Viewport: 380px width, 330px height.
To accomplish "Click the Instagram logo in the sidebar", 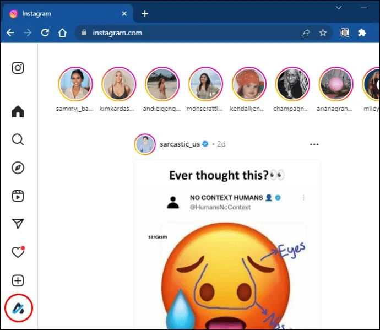I will click(x=18, y=68).
